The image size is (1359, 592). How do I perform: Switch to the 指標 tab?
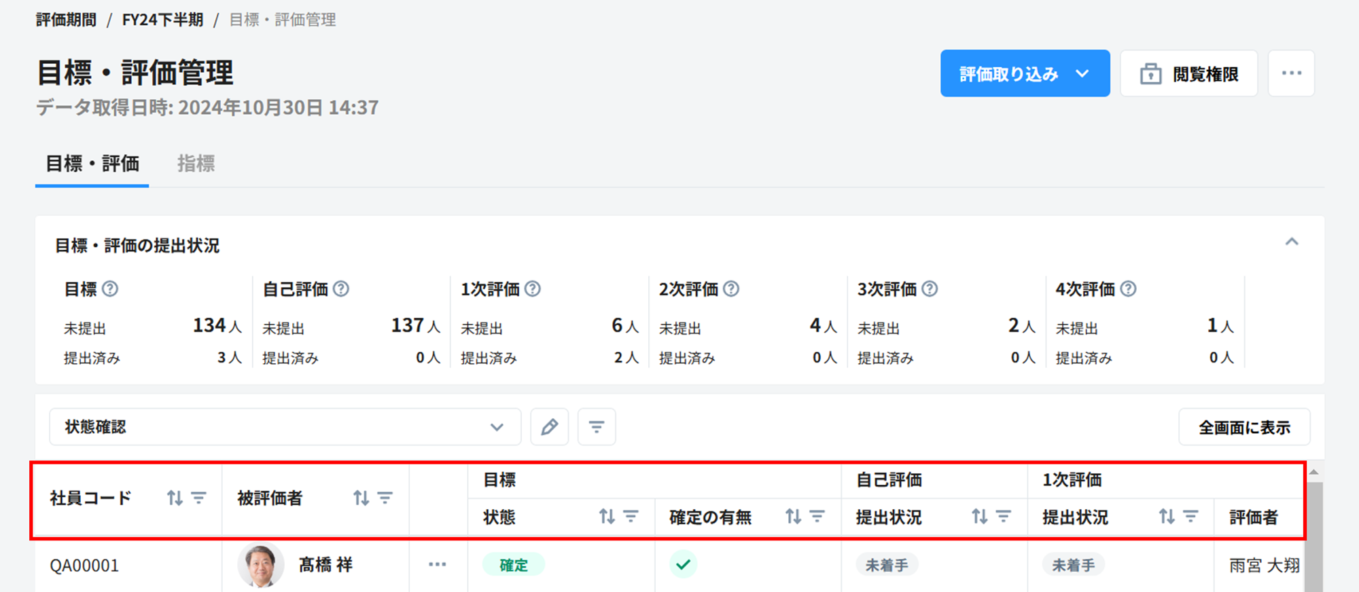click(196, 164)
